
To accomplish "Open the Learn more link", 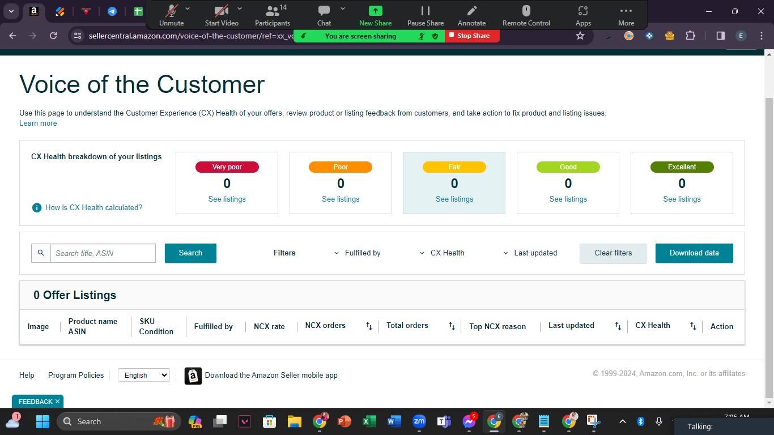I will click(38, 123).
